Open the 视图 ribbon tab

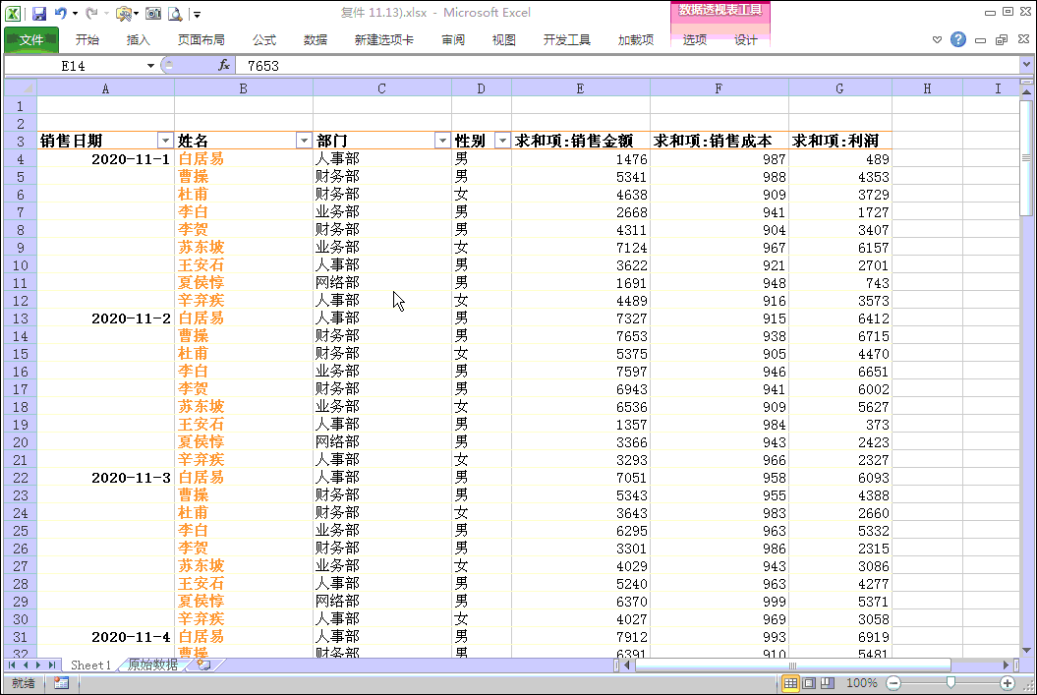tap(504, 39)
